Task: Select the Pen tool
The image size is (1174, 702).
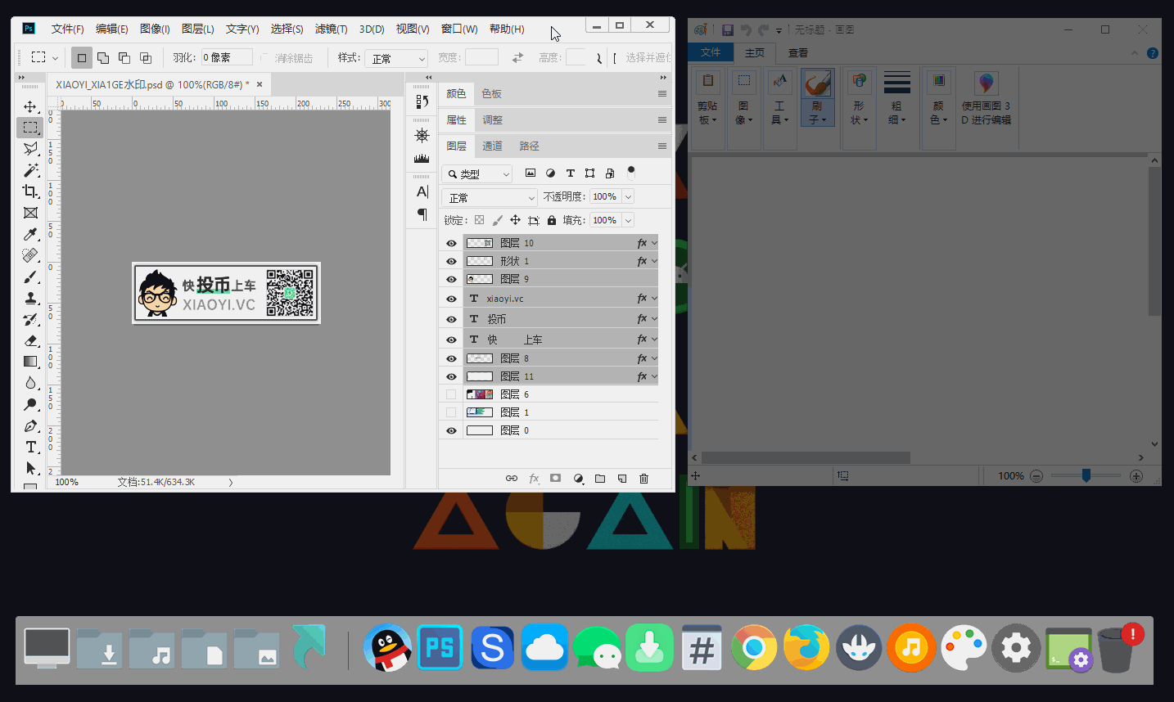Action: coord(30,425)
